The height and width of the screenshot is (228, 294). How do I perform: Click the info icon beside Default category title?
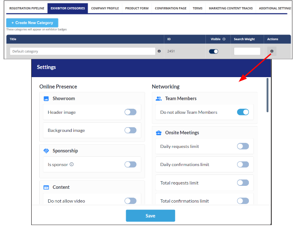(159, 51)
